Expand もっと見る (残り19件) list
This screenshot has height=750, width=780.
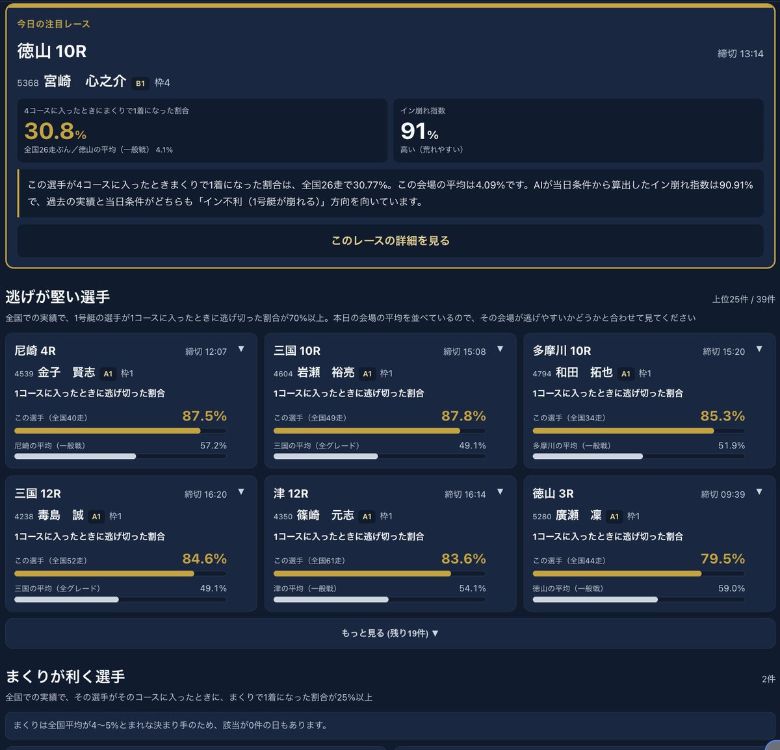click(390, 633)
